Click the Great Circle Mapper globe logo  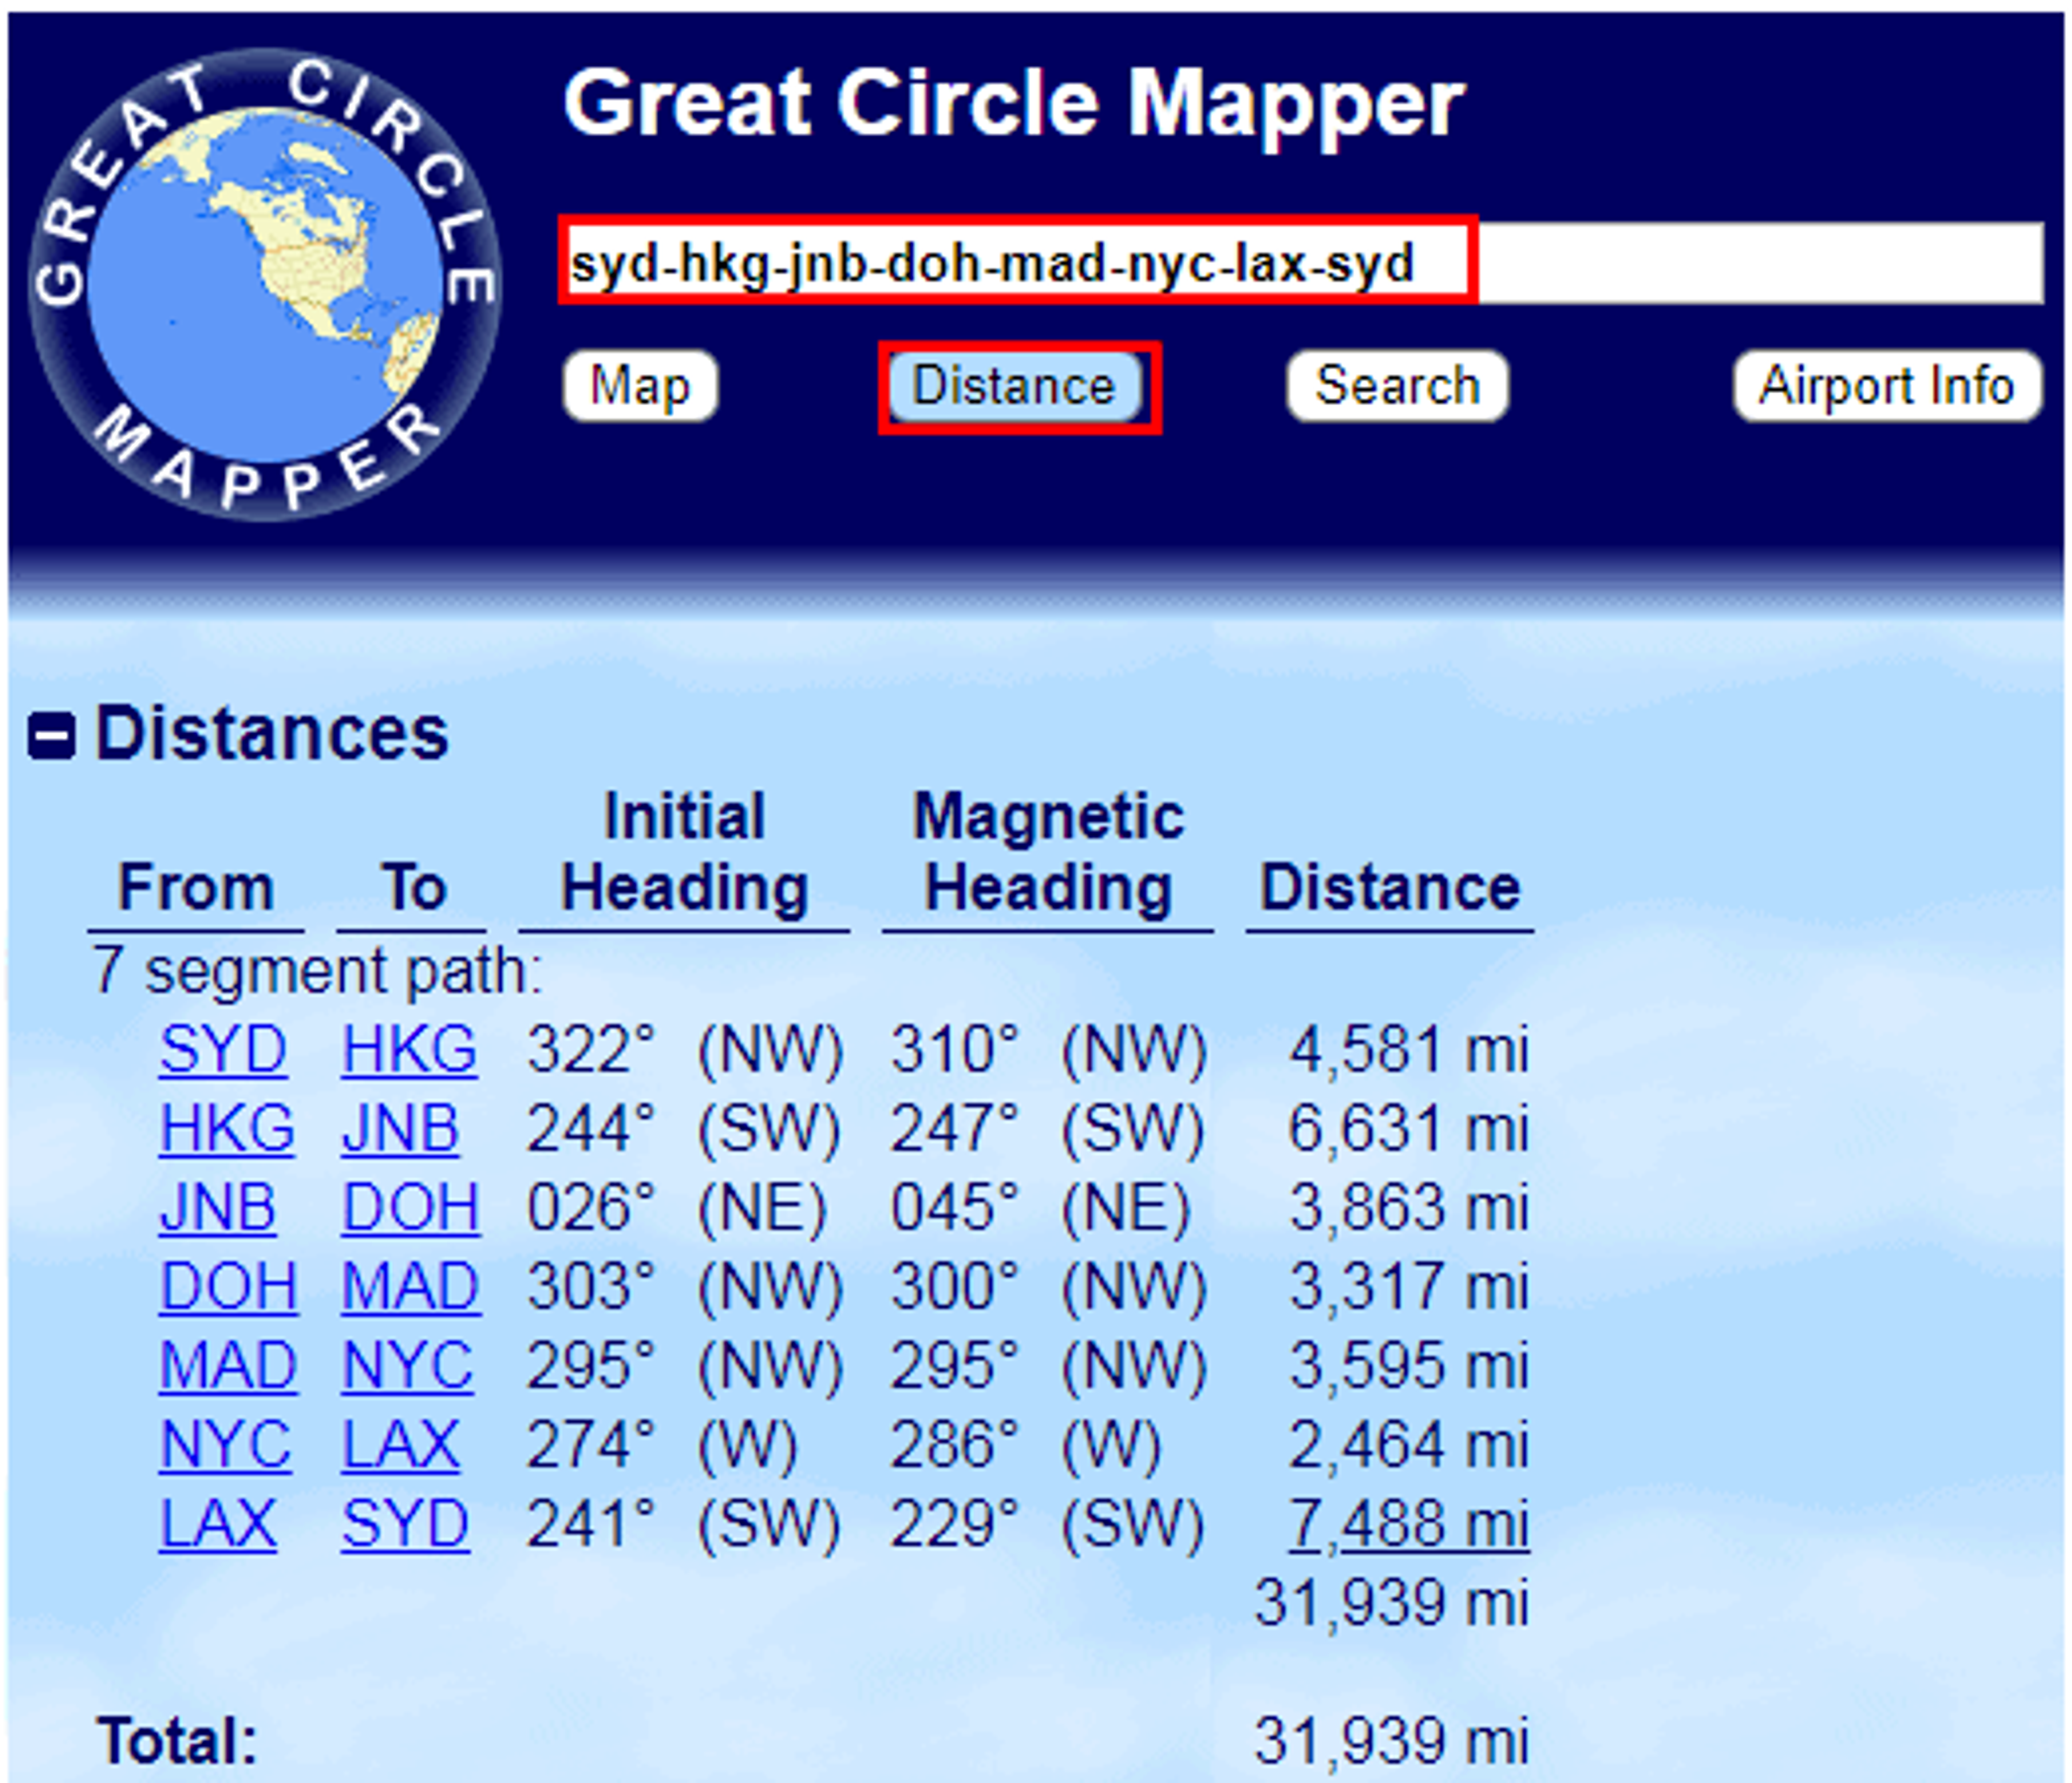click(266, 286)
